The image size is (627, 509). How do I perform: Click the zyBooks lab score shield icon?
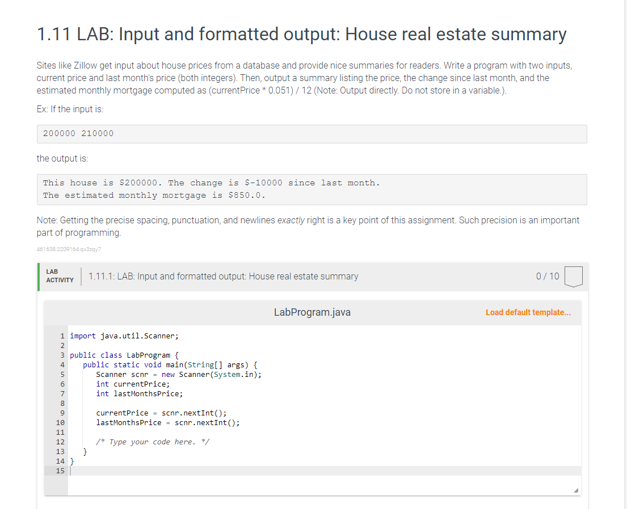click(573, 277)
